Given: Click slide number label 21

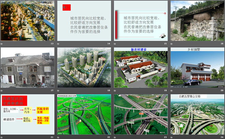Looking at the screenshot, I should 52,137.
